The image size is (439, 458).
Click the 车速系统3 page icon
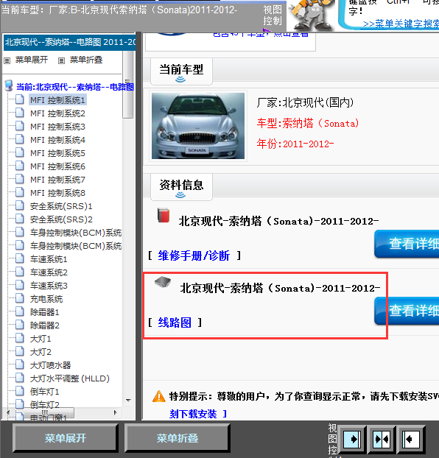coord(20,286)
